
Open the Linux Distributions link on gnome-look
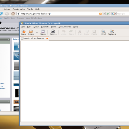point(34,18)
